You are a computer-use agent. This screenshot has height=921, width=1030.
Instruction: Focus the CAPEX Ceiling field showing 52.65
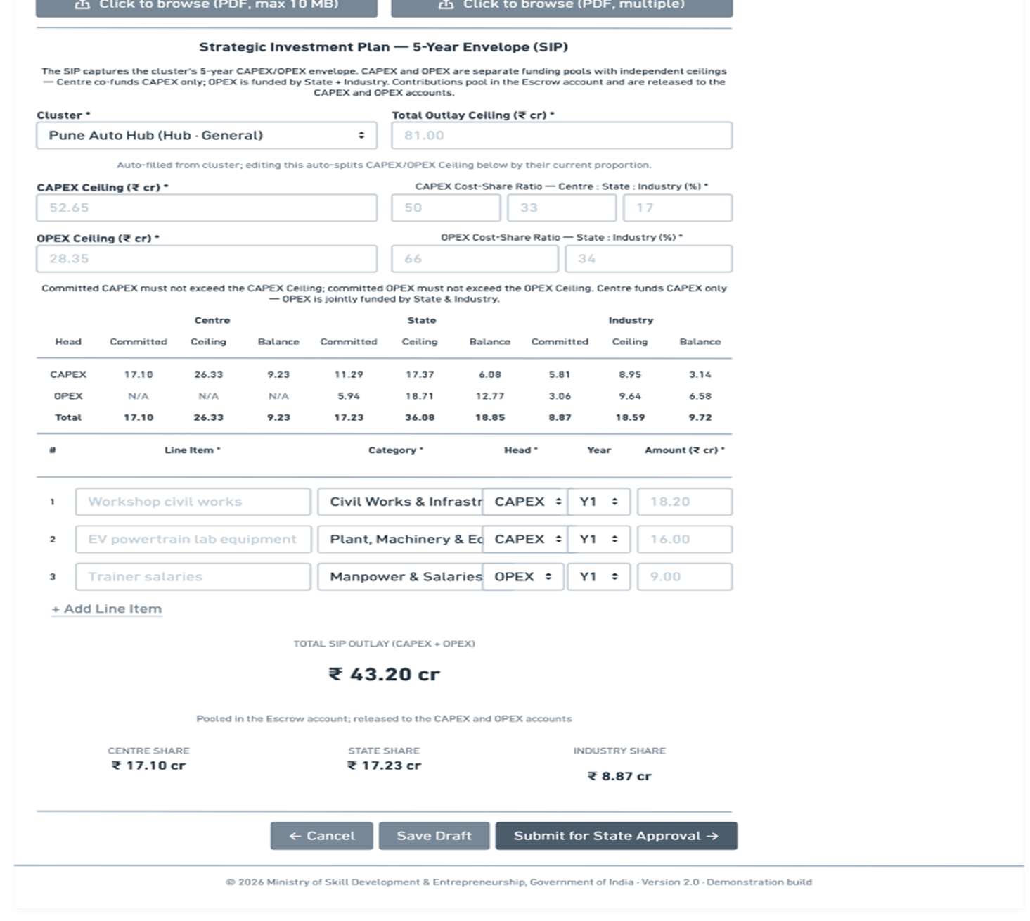click(207, 208)
